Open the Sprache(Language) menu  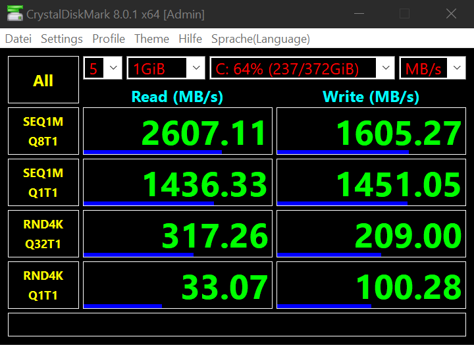click(261, 39)
